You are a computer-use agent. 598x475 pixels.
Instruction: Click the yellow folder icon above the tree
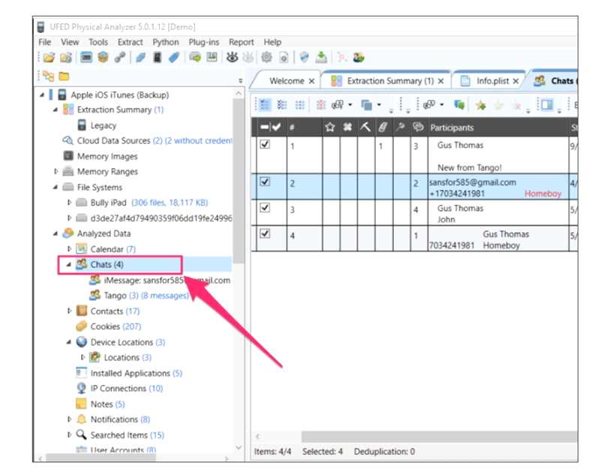(x=64, y=76)
